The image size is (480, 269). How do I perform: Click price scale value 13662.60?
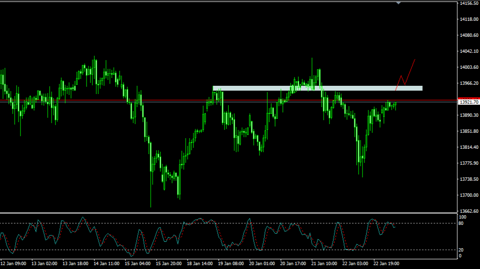pyautogui.click(x=469, y=211)
